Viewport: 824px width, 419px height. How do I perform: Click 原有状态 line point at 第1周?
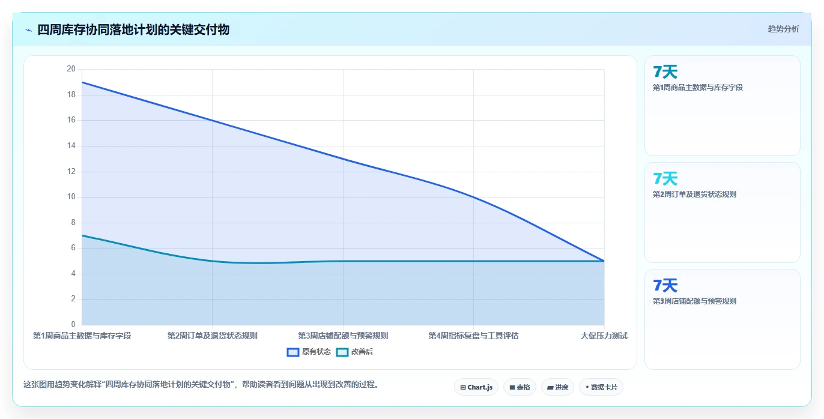(82, 82)
